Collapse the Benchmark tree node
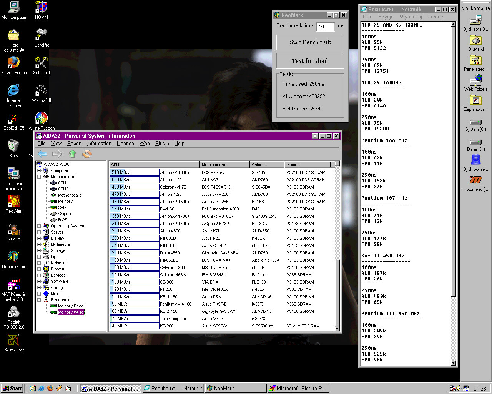The width and height of the screenshot is (492, 394). click(x=39, y=300)
